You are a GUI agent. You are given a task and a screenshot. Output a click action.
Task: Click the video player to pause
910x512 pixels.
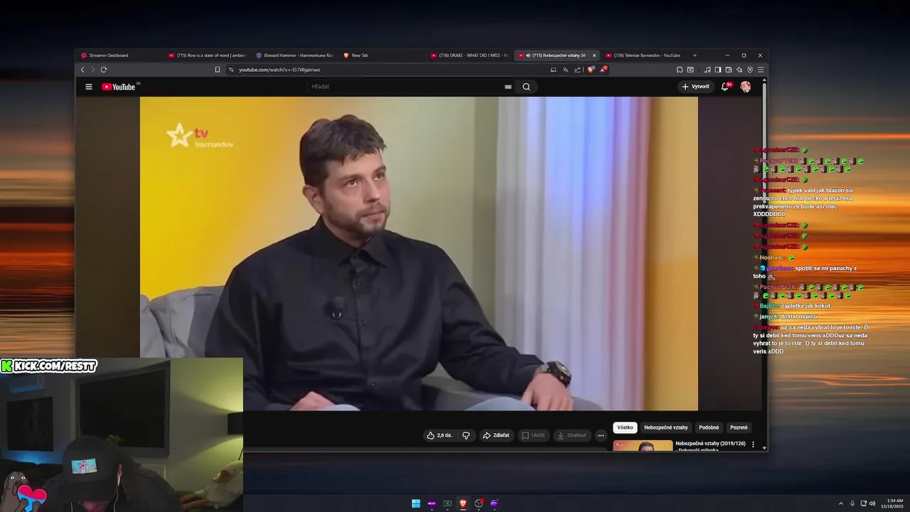419,254
